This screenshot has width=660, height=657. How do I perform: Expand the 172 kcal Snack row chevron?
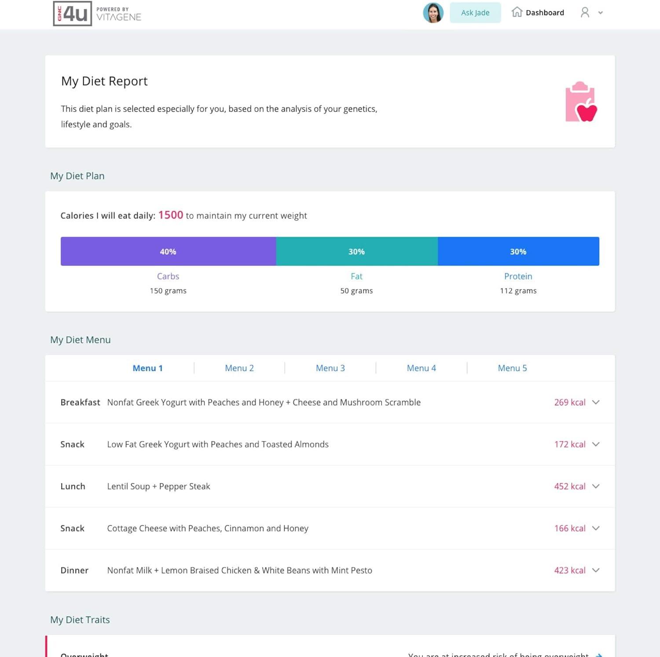pyautogui.click(x=596, y=444)
